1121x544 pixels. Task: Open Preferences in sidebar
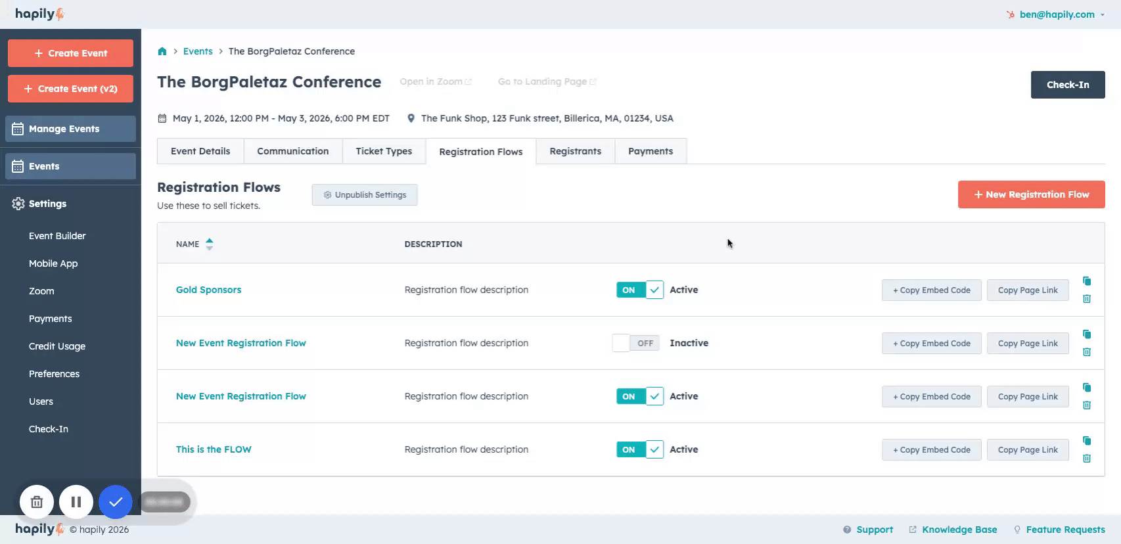54,374
